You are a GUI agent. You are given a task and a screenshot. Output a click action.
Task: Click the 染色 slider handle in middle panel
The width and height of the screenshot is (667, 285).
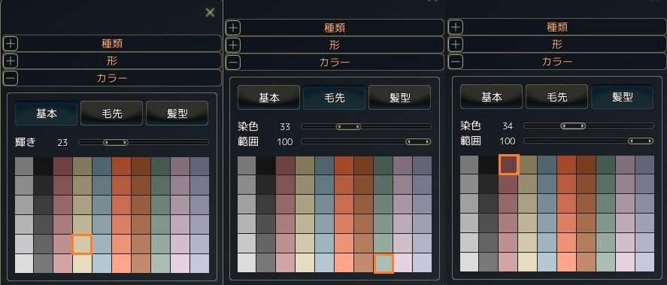pyautogui.click(x=348, y=127)
